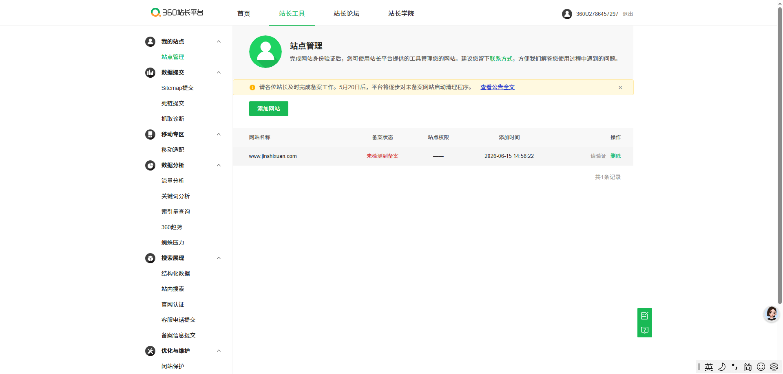The image size is (783, 374).
Task: Click the 优化与维护 tools icon
Action: tap(150, 351)
